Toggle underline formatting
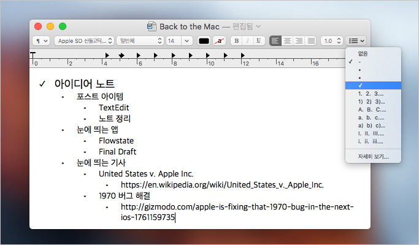Viewport: 419px width, 245px height. (x=259, y=41)
